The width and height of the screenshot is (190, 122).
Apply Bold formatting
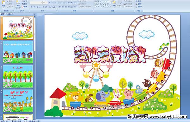pos(31,7)
